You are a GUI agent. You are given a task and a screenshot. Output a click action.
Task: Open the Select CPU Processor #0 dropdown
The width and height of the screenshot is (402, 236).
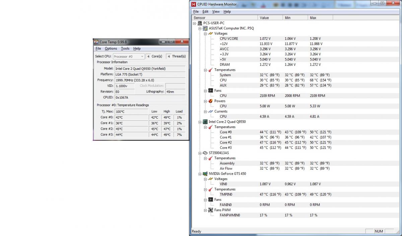pyautogui.click(x=129, y=56)
